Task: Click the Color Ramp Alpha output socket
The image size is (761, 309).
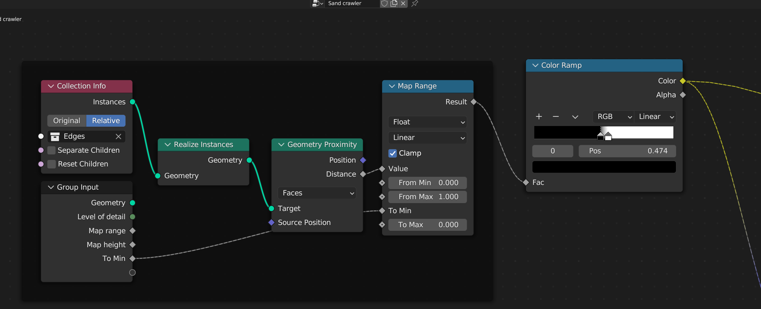Action: click(x=683, y=95)
